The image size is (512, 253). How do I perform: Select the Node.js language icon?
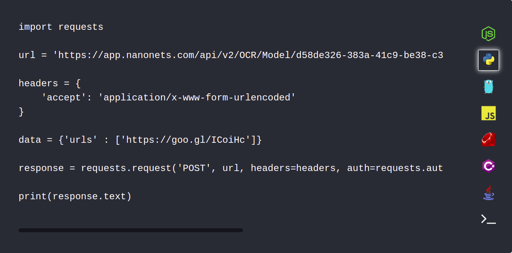pos(488,34)
